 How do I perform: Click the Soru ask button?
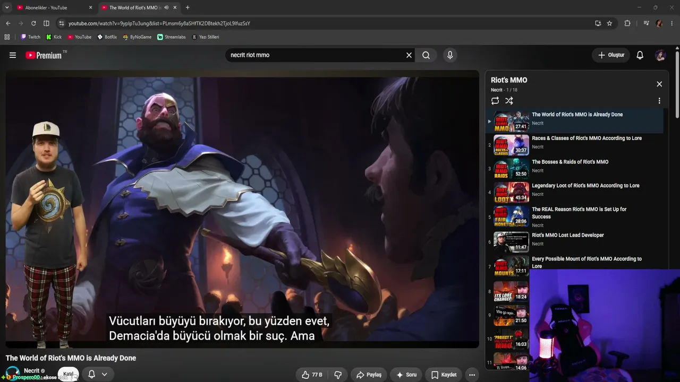[x=406, y=375]
